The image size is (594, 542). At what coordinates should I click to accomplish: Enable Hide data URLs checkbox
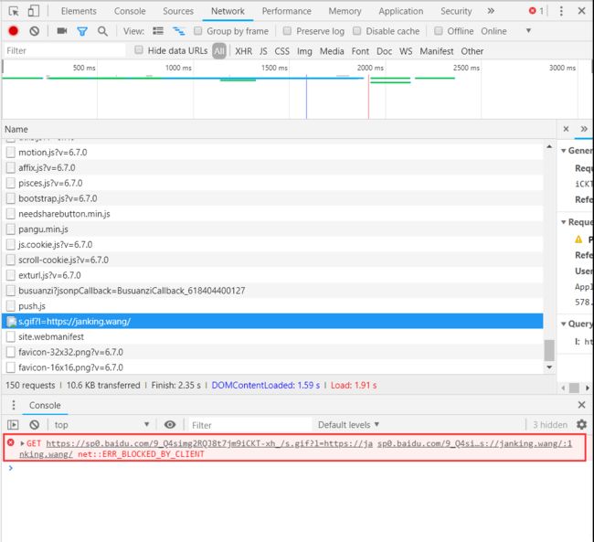coord(139,50)
